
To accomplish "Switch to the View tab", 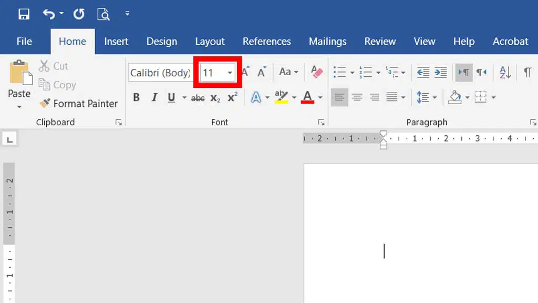I will tap(425, 42).
